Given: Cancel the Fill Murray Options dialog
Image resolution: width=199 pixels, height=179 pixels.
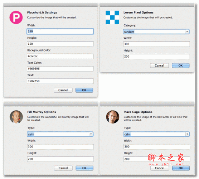Looking at the screenshot, I should [x=63, y=168].
